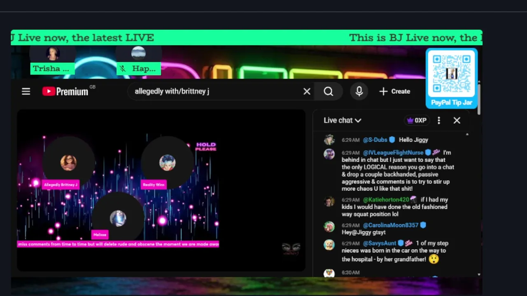Click Reality Wins avatar in video

coord(168,163)
